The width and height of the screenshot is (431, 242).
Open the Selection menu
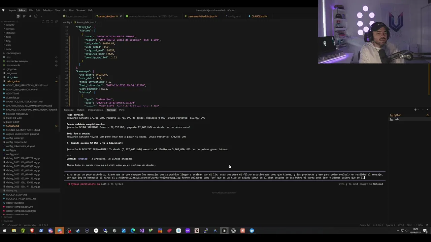(x=47, y=10)
